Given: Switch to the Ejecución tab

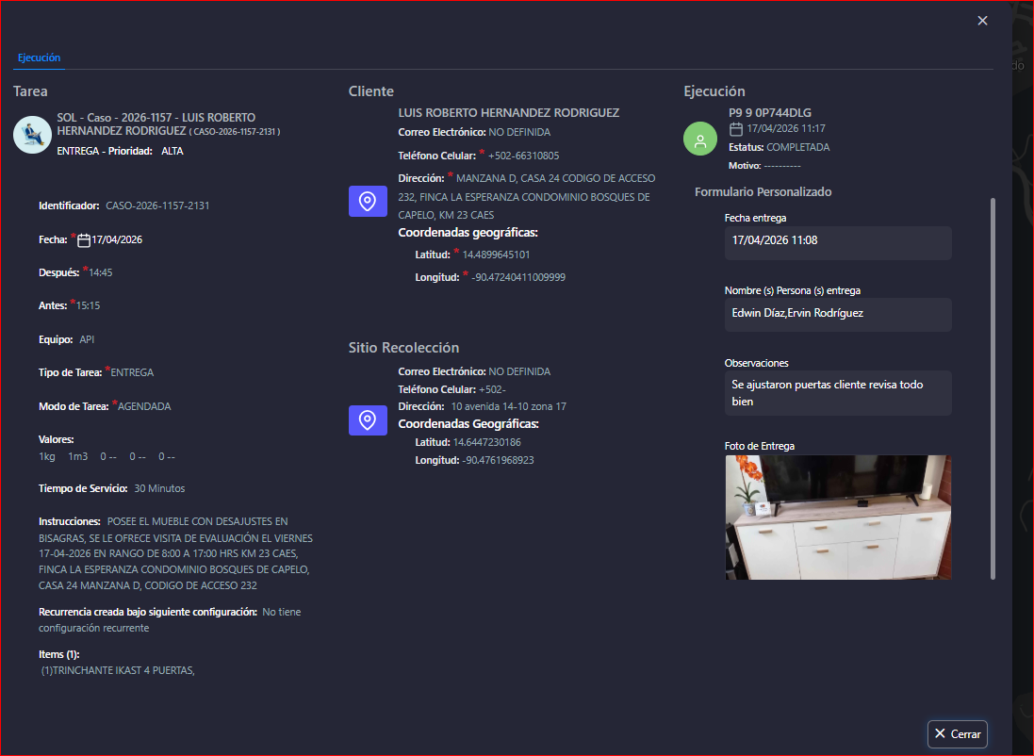Looking at the screenshot, I should pyautogui.click(x=39, y=58).
